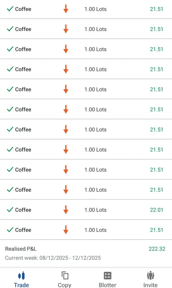Image resolution: width=172 pixels, height=288 pixels.
Task: Open the Coffee trade with 22.01 profit
Action: pyautogui.click(x=23, y=210)
